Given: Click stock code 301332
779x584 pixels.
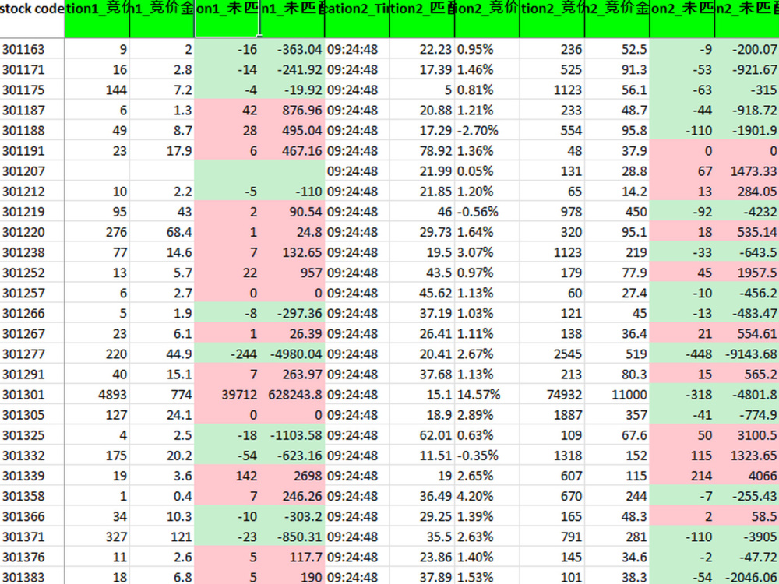Looking at the screenshot, I should pyautogui.click(x=32, y=456).
